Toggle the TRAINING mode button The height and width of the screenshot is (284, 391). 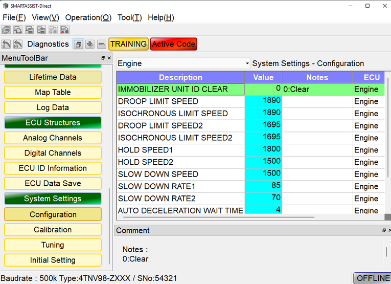128,45
